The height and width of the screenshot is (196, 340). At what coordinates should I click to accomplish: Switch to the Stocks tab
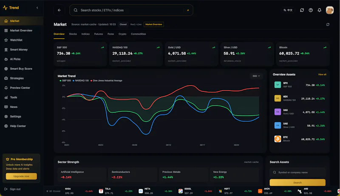pos(73,34)
